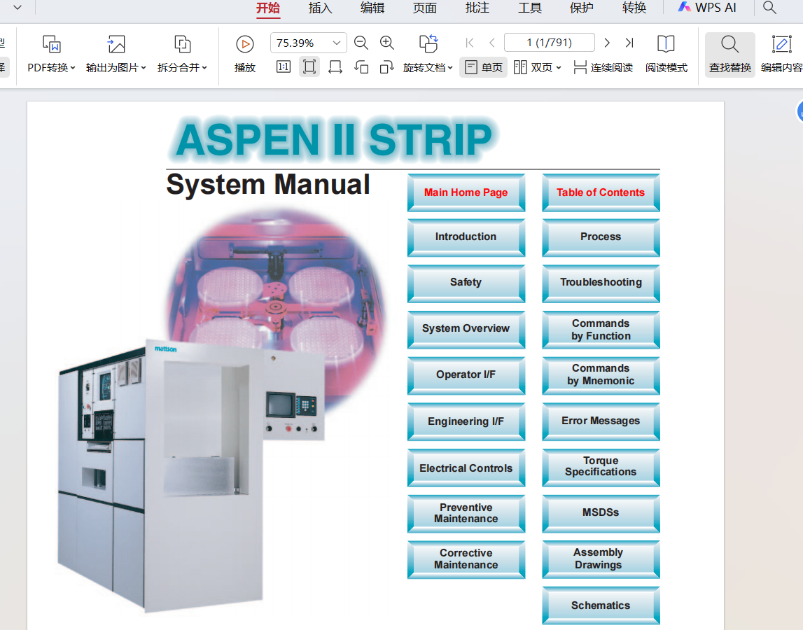Open the Protect tab
The image size is (803, 630).
[x=582, y=8]
